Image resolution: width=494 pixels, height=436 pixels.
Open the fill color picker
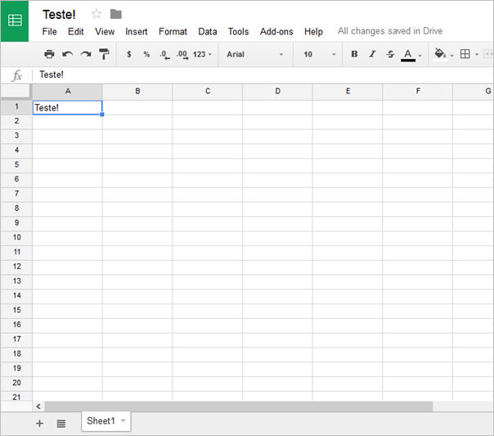(x=440, y=55)
